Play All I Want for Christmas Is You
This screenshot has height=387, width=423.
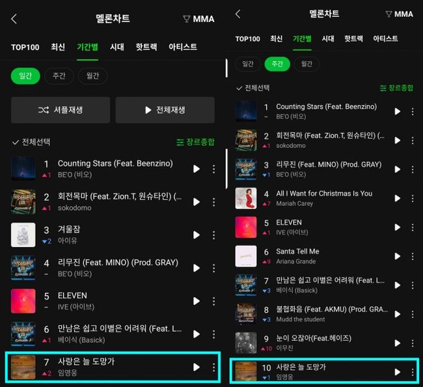(397, 198)
